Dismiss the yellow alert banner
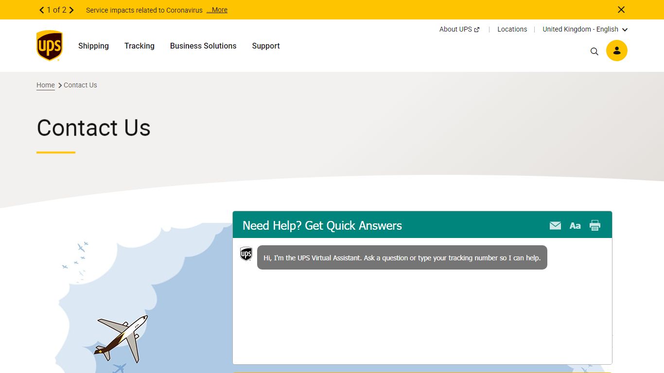664x373 pixels. click(621, 10)
